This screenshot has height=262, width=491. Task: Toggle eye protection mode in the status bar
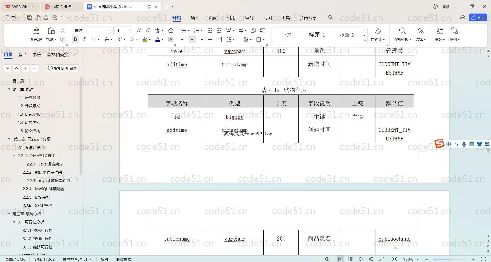[327, 259]
